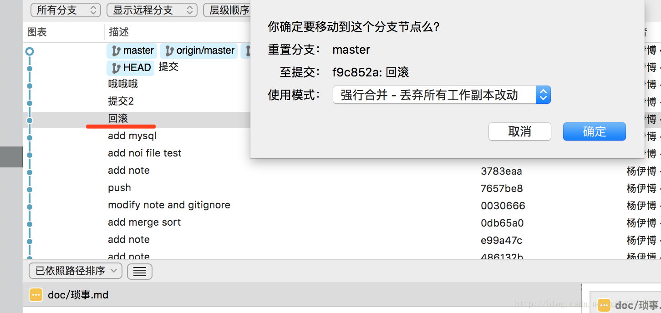Click the master branch tag icon
Viewport: 661px width, 313px height.
[x=116, y=50]
